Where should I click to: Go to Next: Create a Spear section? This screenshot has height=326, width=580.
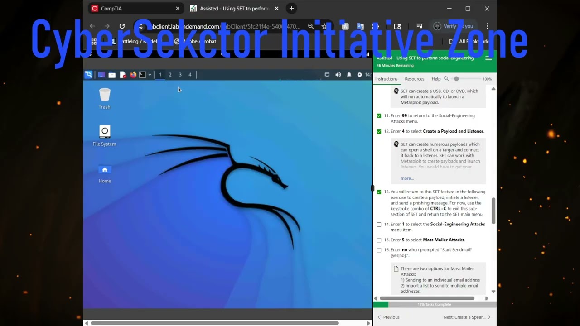(467, 317)
